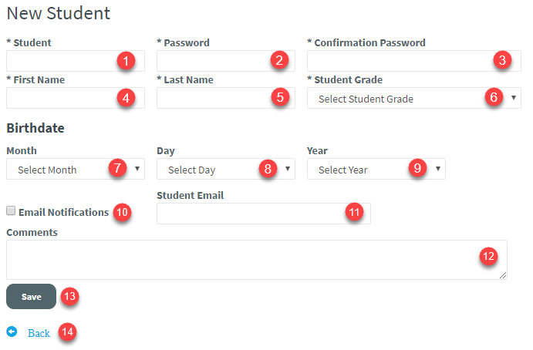Enable the Email Notifications checkbox

click(12, 211)
